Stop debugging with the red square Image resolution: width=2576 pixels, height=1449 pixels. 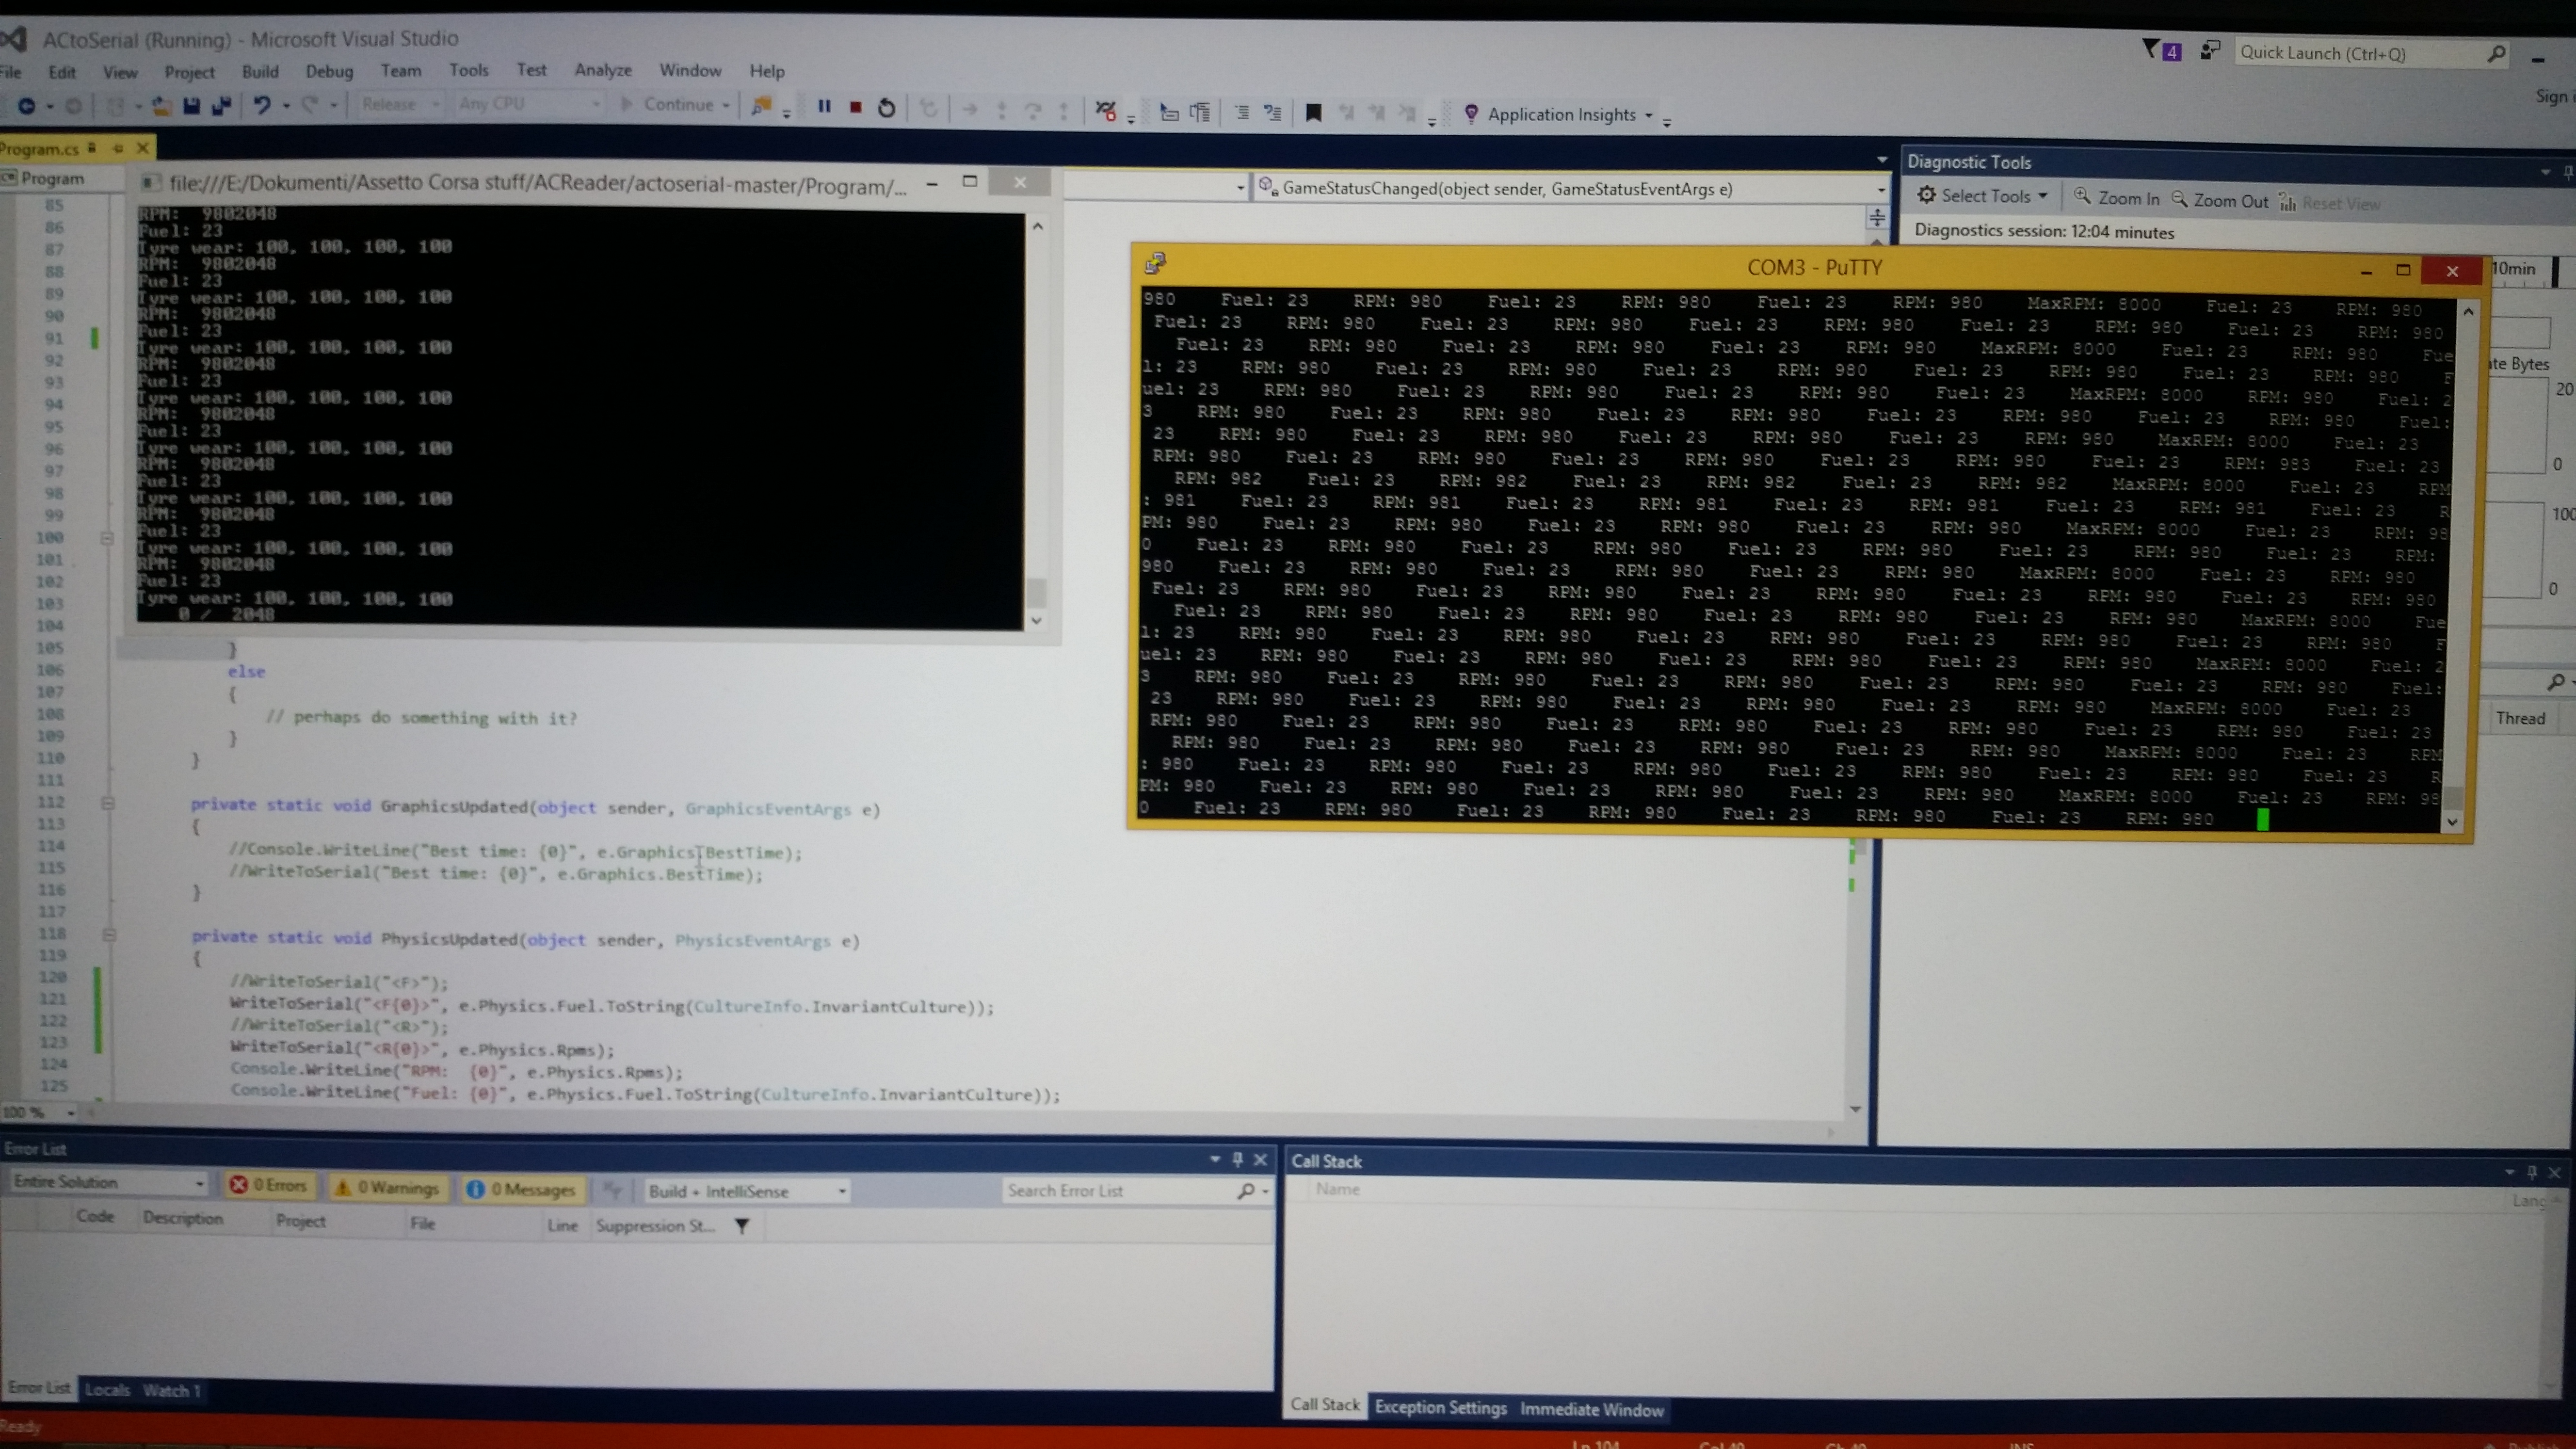click(856, 107)
